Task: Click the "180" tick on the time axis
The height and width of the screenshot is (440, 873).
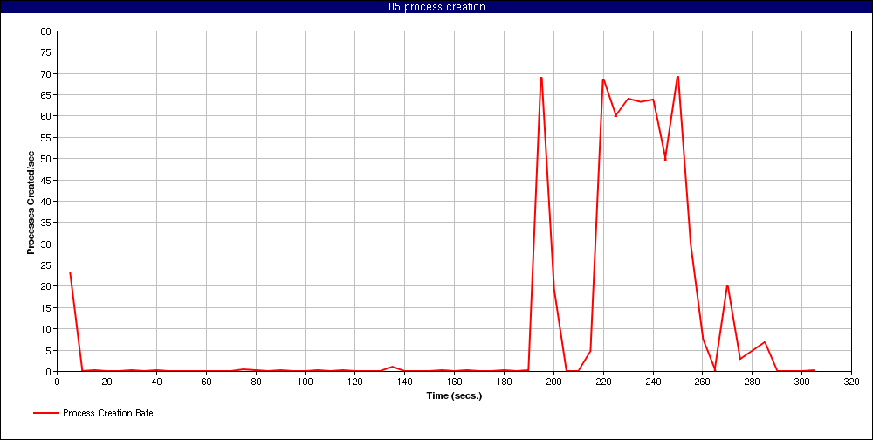Action: coord(504,382)
